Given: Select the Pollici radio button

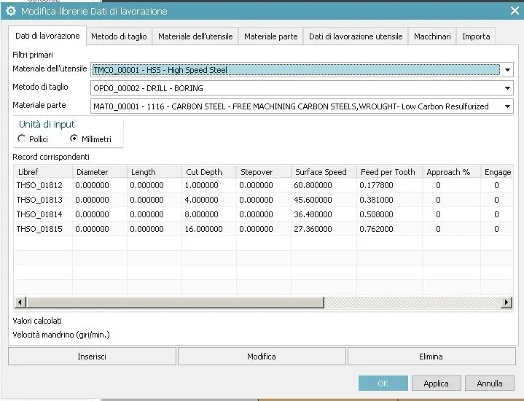Looking at the screenshot, I should [21, 139].
